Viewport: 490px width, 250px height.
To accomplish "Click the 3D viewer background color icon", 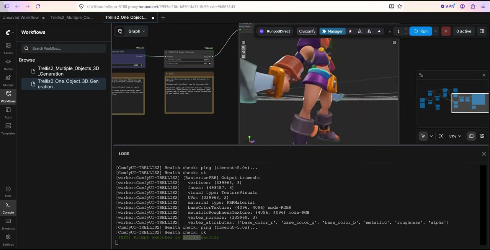I will (243, 52).
